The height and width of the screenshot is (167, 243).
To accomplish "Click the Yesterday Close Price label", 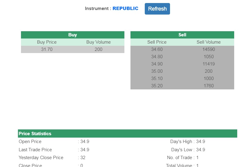I will (41, 158).
